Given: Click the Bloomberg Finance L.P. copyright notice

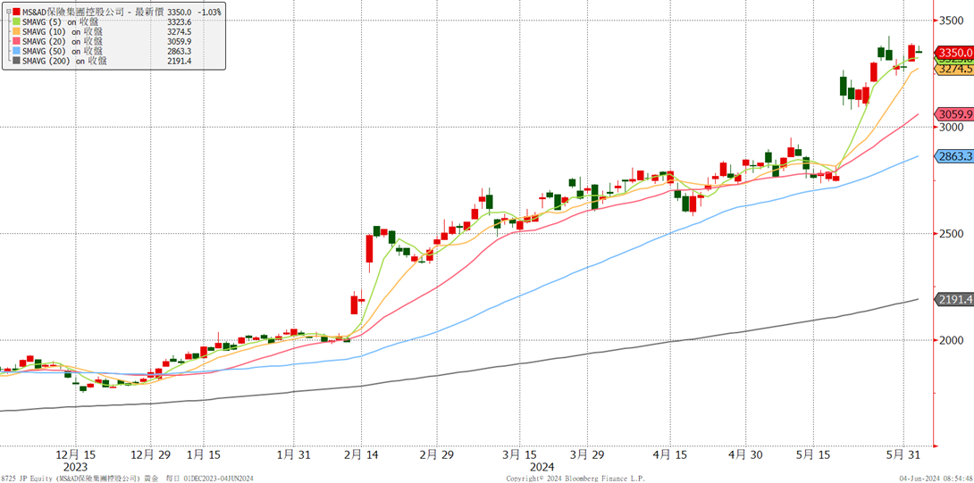Looking at the screenshot, I should [575, 479].
